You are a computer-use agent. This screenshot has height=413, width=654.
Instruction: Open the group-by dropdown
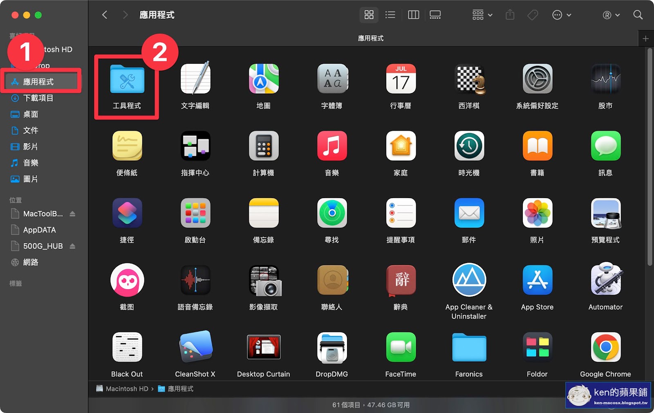click(x=482, y=15)
